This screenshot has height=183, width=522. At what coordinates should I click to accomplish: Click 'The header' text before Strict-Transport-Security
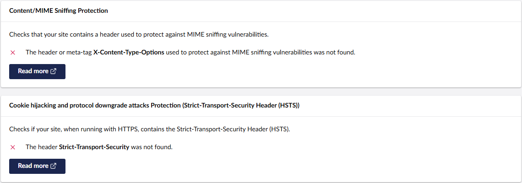click(x=41, y=147)
